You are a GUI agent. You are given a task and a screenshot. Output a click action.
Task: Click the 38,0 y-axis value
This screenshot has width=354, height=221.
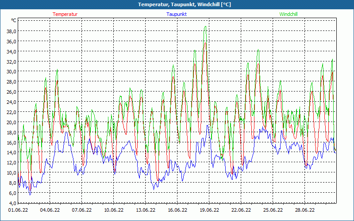[x=12, y=31]
